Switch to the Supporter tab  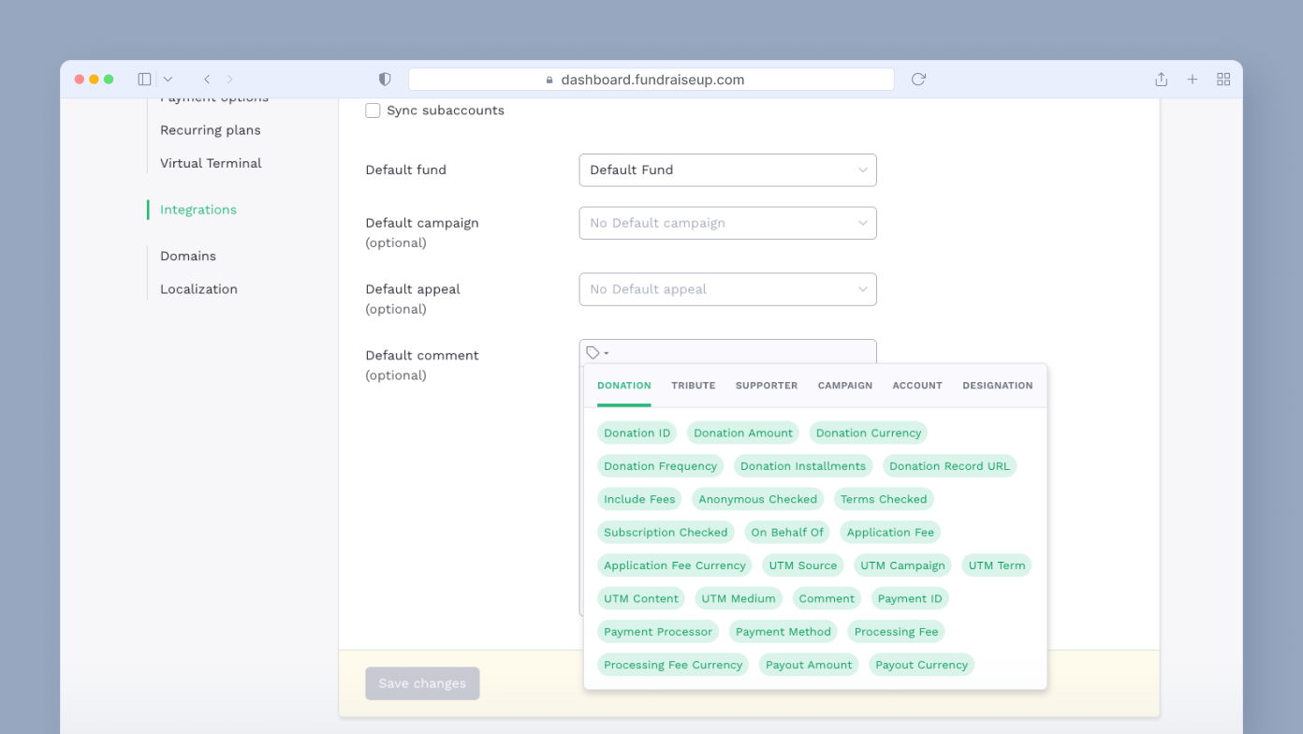point(767,386)
